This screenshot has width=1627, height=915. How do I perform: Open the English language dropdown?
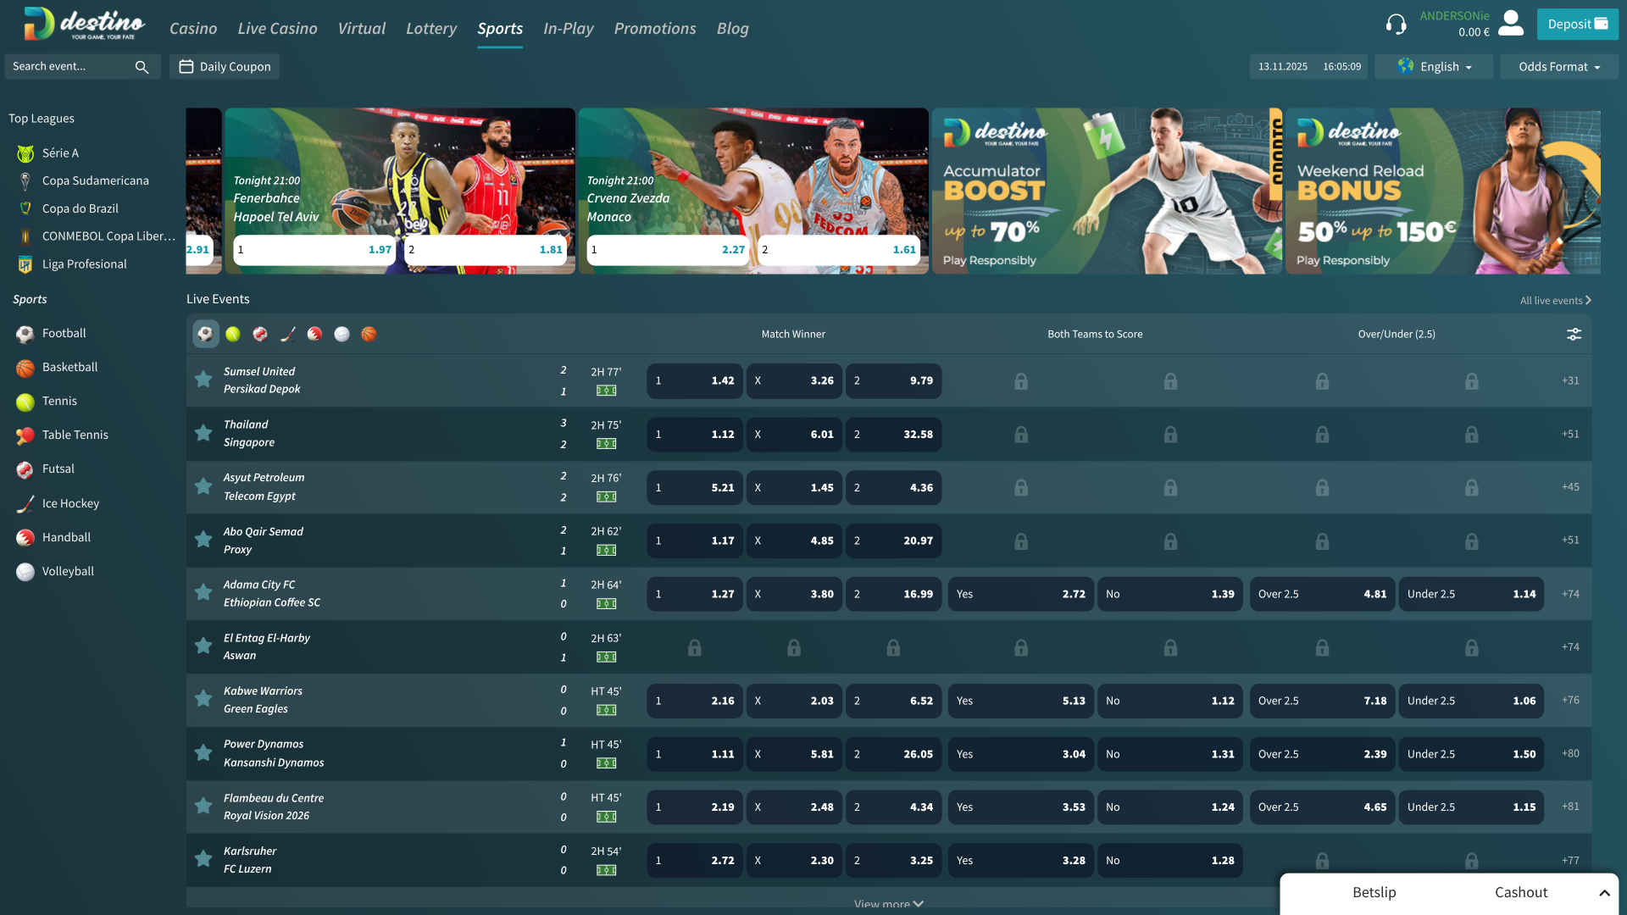[x=1433, y=66]
